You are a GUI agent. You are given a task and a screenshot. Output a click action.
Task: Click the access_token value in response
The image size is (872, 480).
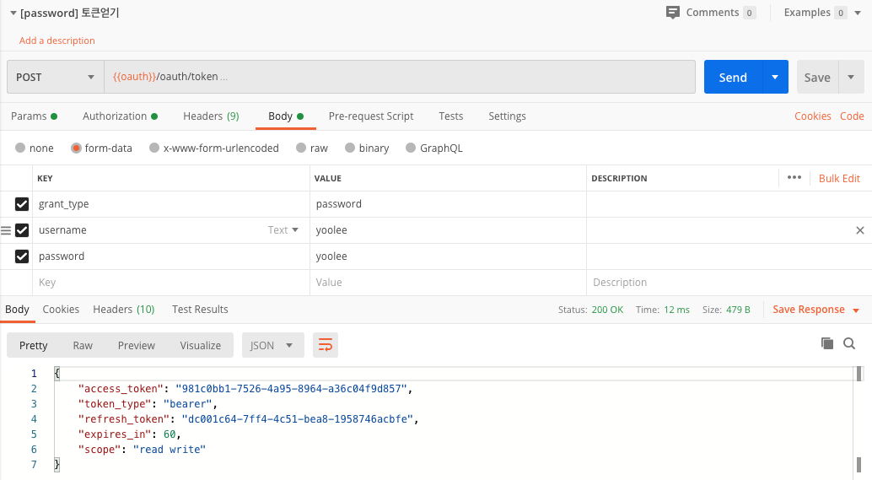[x=292, y=389]
